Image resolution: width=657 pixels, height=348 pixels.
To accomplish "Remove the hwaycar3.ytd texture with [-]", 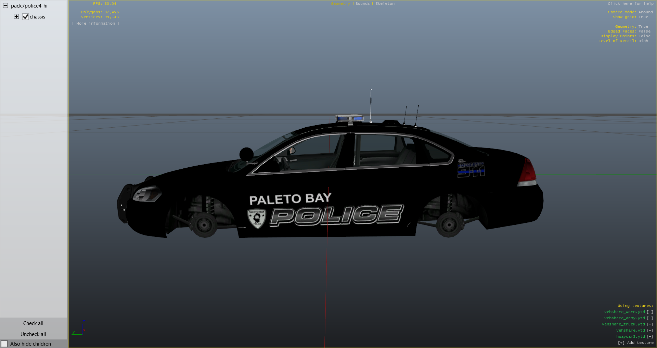I will (650, 337).
